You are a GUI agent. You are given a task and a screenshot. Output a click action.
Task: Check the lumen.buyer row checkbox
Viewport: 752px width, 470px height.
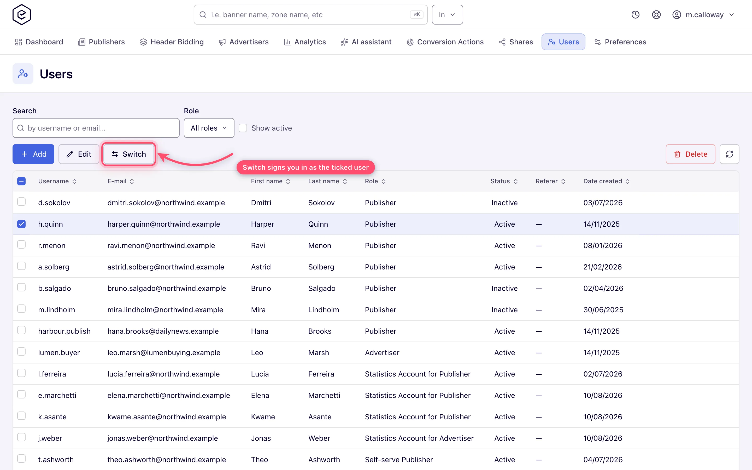[x=21, y=351]
